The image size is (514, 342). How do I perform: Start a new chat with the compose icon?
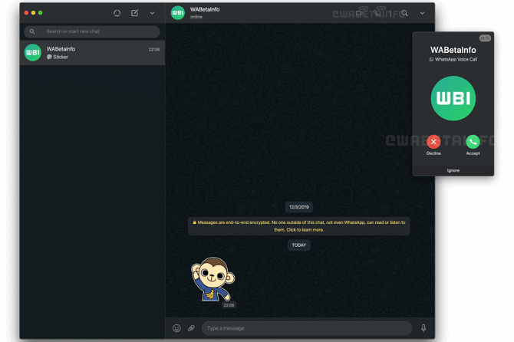(135, 13)
